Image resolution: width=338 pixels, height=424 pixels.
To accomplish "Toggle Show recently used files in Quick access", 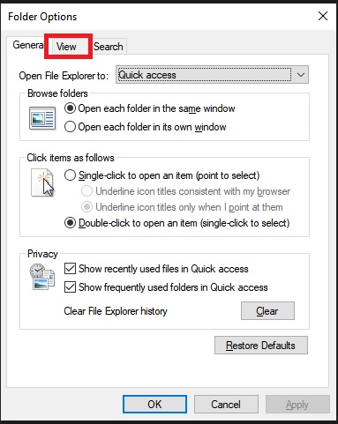I will coord(156,269).
